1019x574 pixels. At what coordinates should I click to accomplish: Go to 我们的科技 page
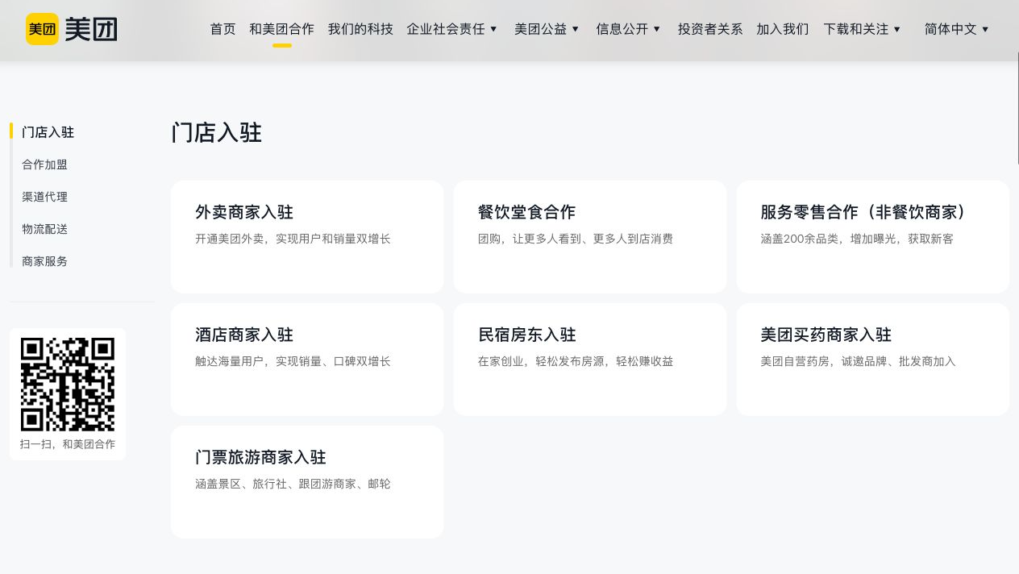coord(360,29)
